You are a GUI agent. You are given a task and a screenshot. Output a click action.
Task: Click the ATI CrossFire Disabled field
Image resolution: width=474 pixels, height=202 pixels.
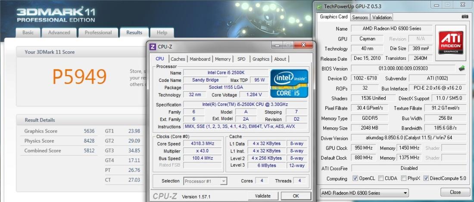click(x=409, y=168)
